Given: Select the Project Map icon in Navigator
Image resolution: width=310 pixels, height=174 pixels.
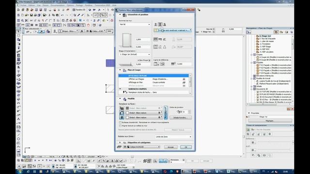Looking at the screenshot, I should click(276, 32).
